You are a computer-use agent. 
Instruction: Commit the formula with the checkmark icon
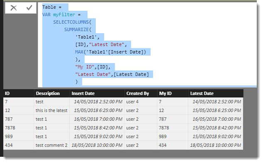[x=29, y=7]
